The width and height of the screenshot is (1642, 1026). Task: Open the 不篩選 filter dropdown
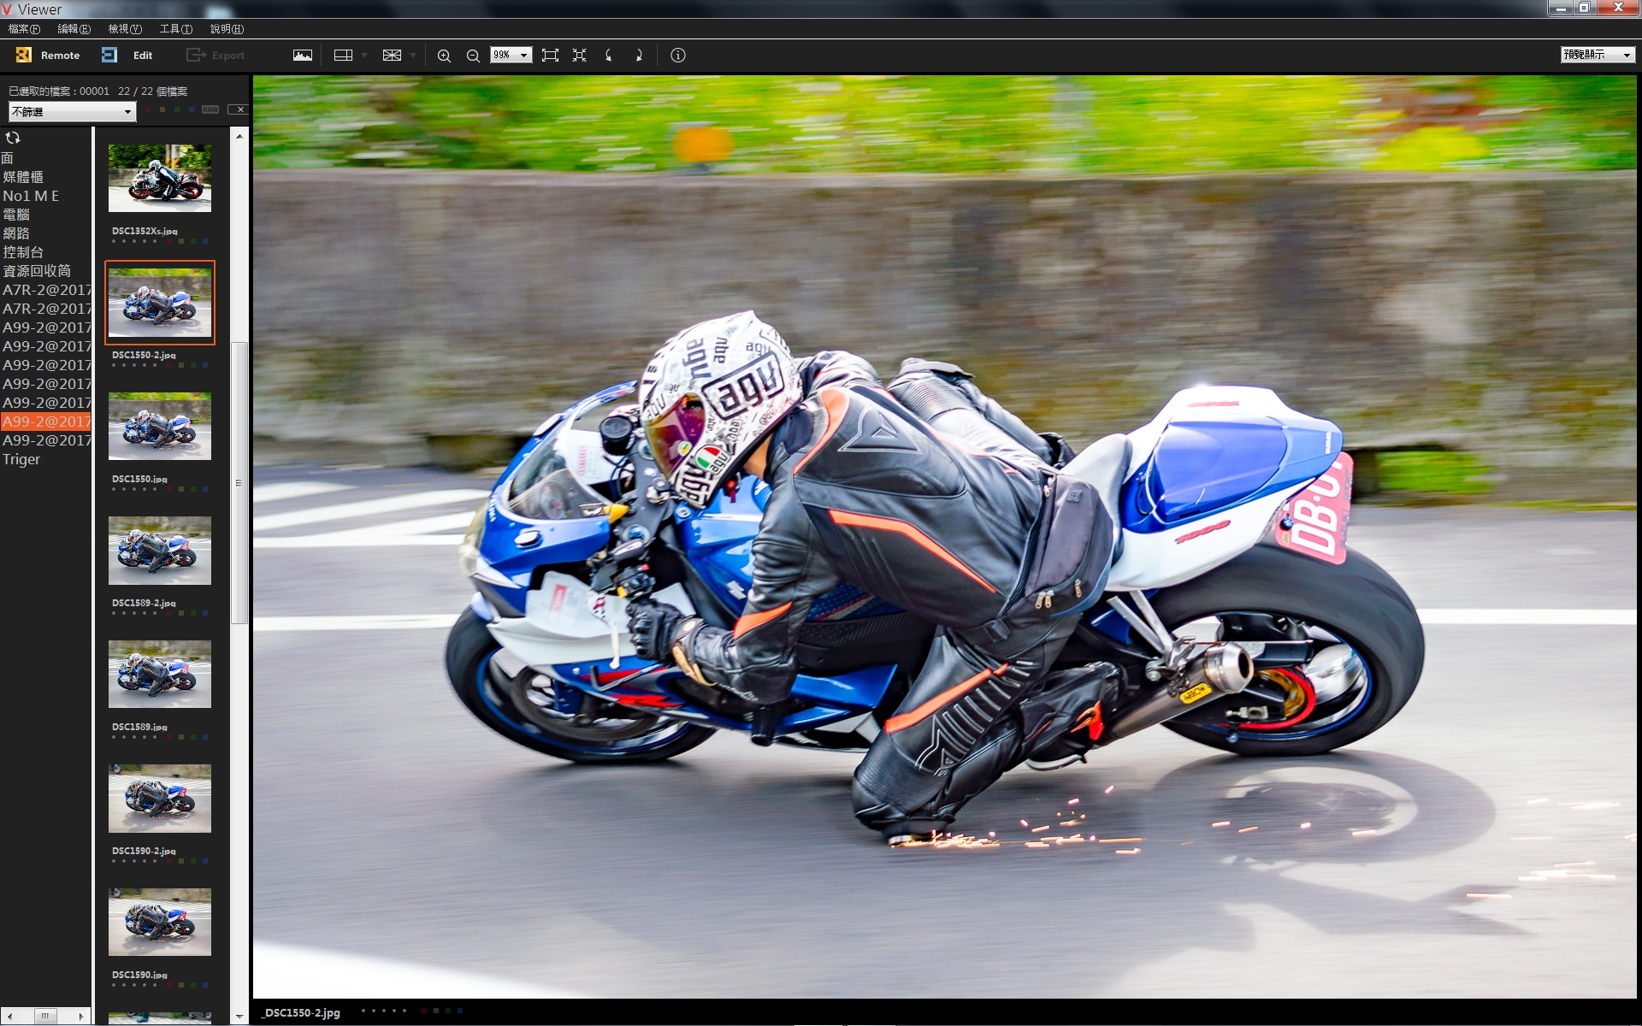(x=72, y=112)
